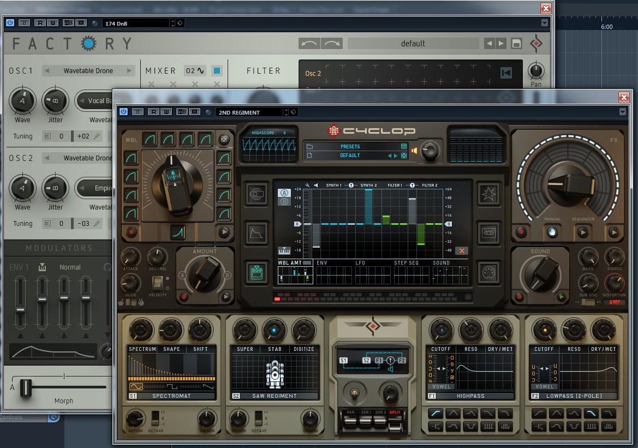Screen dimensions: 638x448
Task: Open OSC 1 Wavetable Drone selector
Action: 88,71
